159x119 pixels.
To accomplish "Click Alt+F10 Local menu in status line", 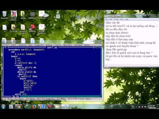I will coord(79,99).
